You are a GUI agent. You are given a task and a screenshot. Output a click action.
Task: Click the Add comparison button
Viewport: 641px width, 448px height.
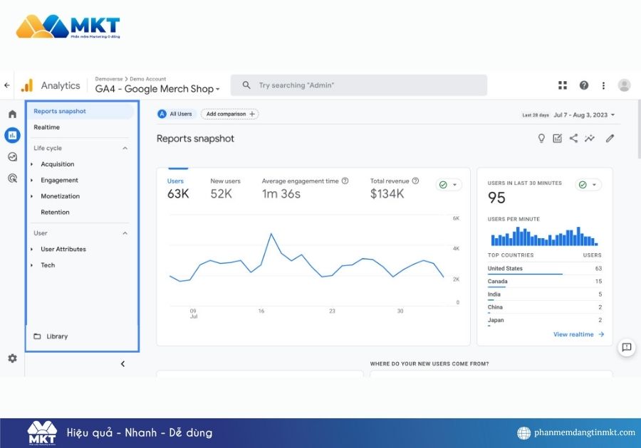[x=229, y=114]
